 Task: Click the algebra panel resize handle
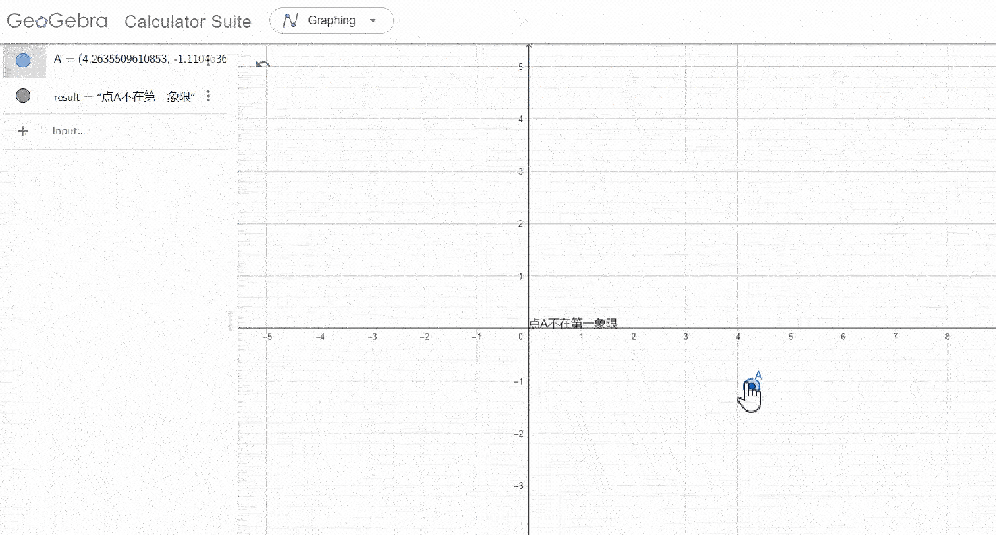(x=231, y=321)
